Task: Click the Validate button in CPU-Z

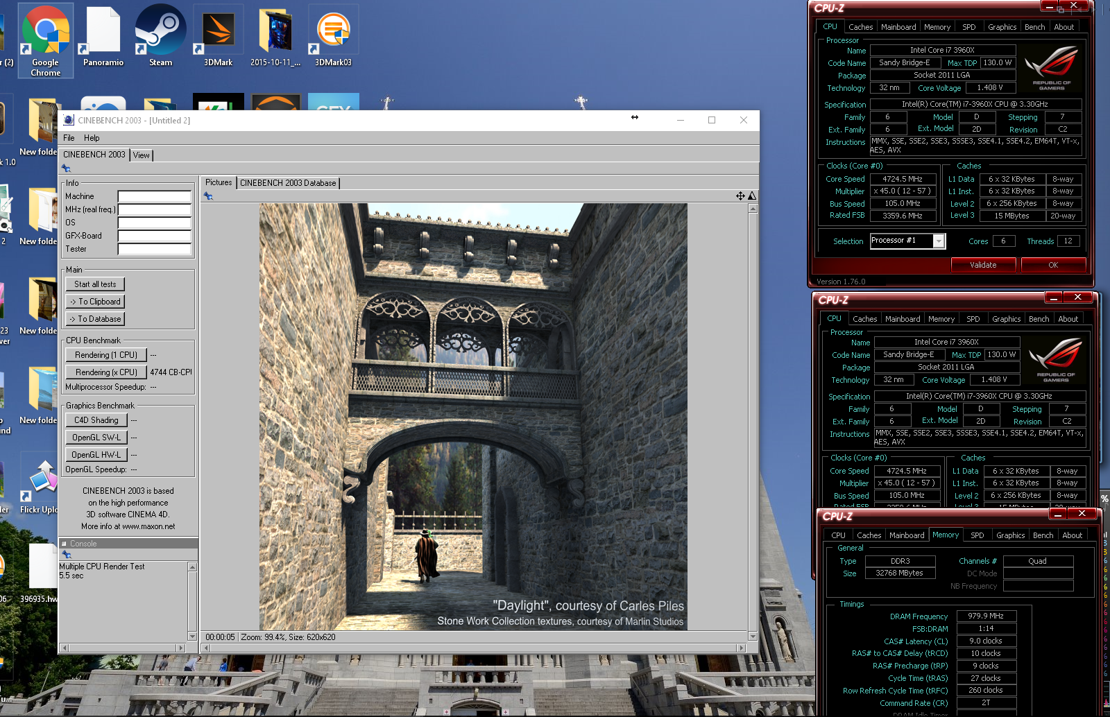Action: pos(983,265)
